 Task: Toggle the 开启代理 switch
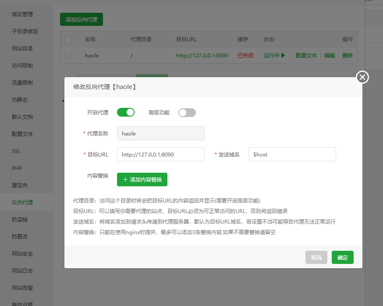pos(126,112)
